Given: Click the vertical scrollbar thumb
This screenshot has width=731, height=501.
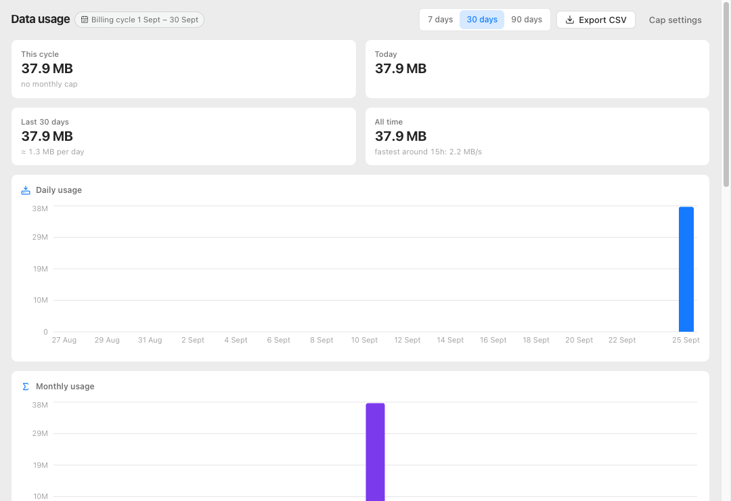Looking at the screenshot, I should point(726,93).
